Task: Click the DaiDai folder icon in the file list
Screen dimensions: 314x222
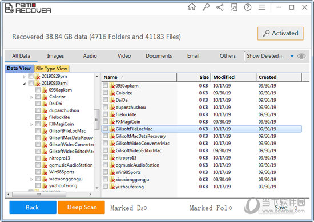Action: pos(112,100)
